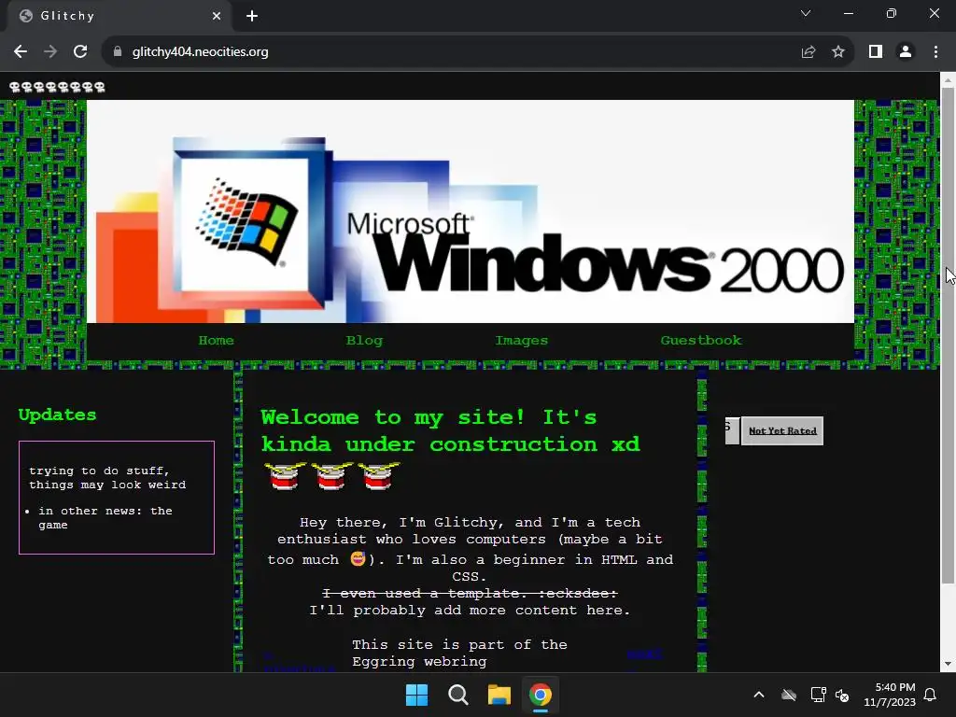Image resolution: width=956 pixels, height=717 pixels.
Task: Click the page vertical scrollbar thumb
Action: pos(948,335)
